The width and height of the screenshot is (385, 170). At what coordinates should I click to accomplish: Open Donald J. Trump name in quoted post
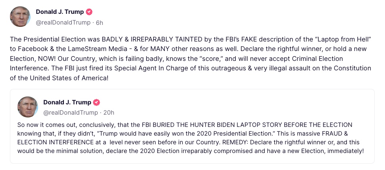(x=67, y=102)
